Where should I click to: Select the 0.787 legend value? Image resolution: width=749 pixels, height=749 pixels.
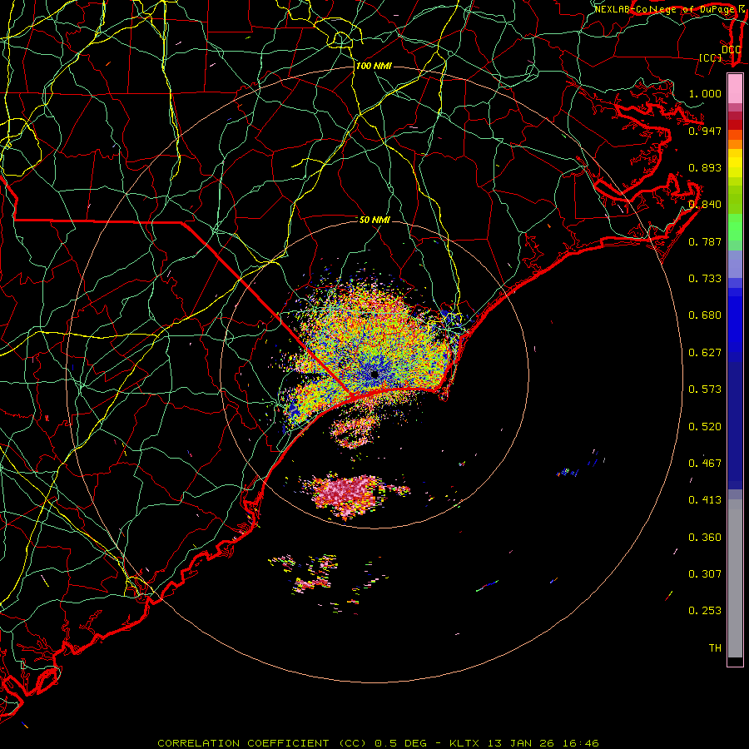tap(705, 241)
